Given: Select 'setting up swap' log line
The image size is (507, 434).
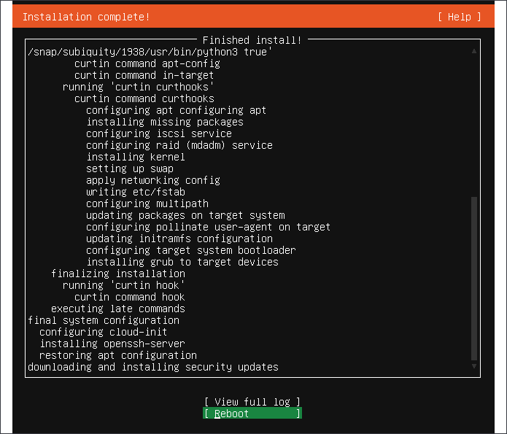Looking at the screenshot, I should click(130, 168).
